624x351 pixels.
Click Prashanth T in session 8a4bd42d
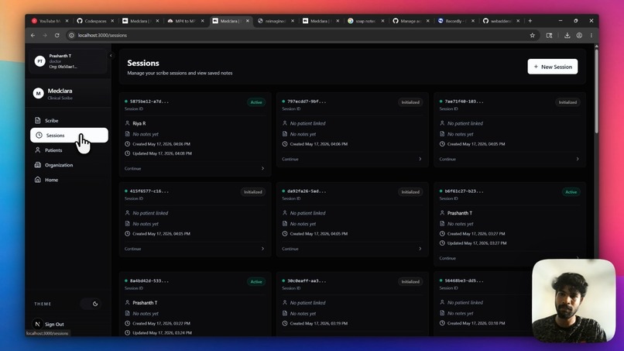tap(145, 303)
